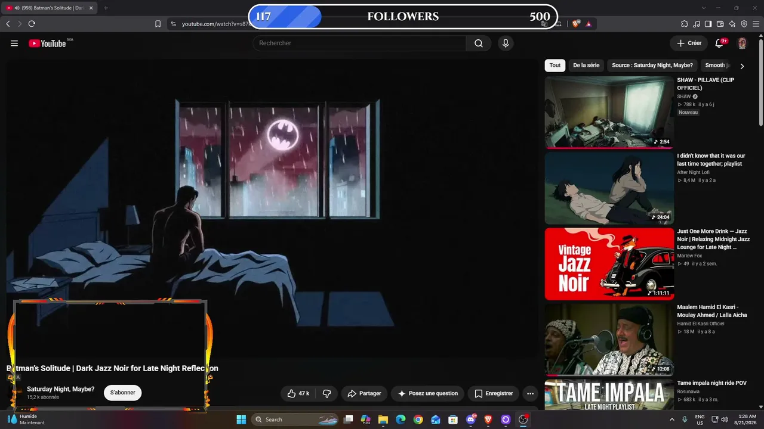Open the tab search chevron

tap(704, 8)
